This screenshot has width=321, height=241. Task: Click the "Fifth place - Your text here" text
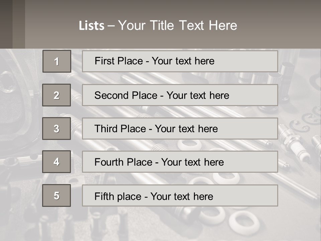(153, 196)
